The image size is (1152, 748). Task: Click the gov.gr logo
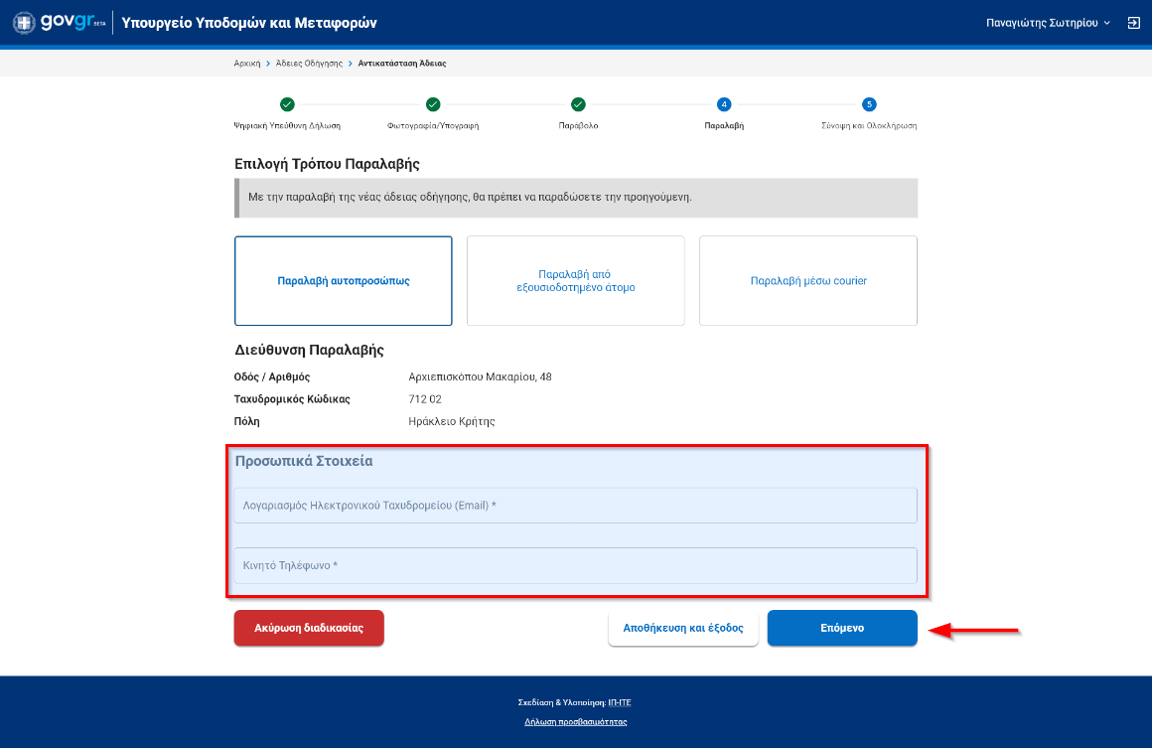click(x=59, y=22)
